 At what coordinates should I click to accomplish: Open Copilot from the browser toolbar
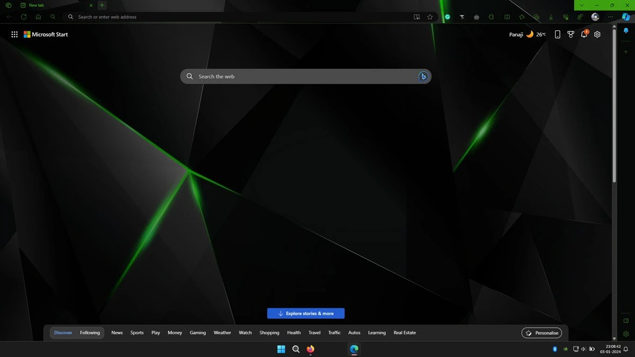[x=627, y=17]
